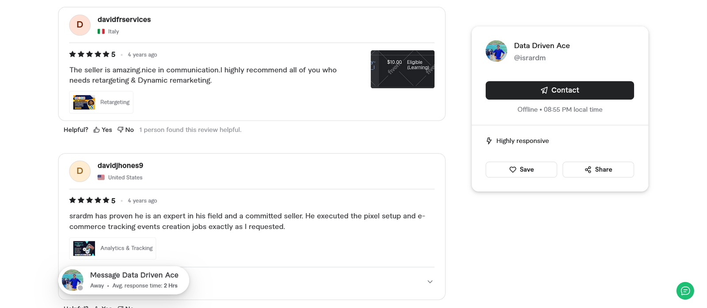Click the thumbs-up icon under davidfrservices review
The image size is (707, 308).
pyautogui.click(x=96, y=129)
